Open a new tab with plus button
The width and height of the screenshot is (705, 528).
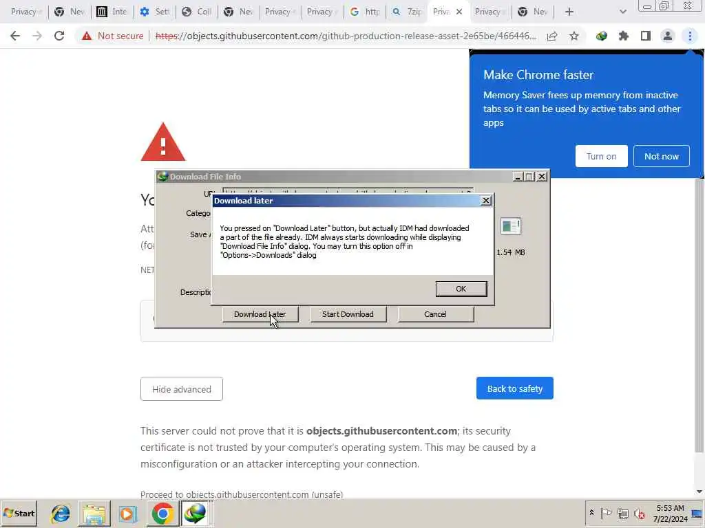pyautogui.click(x=569, y=12)
